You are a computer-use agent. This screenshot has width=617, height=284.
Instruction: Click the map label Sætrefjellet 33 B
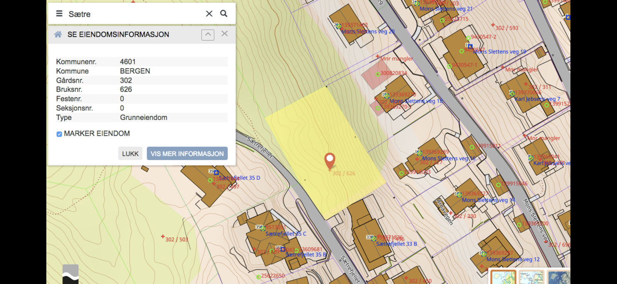click(x=396, y=244)
